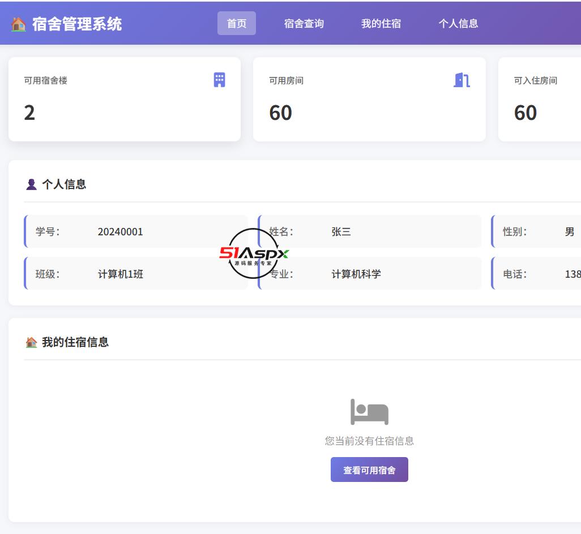Open 我的住宿 navigation item
This screenshot has height=534, width=581.
pyautogui.click(x=381, y=23)
